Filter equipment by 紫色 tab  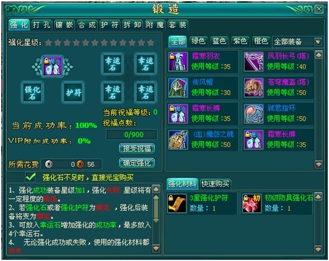coord(240,41)
